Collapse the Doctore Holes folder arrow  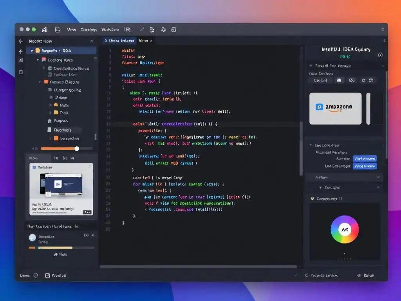38,60
